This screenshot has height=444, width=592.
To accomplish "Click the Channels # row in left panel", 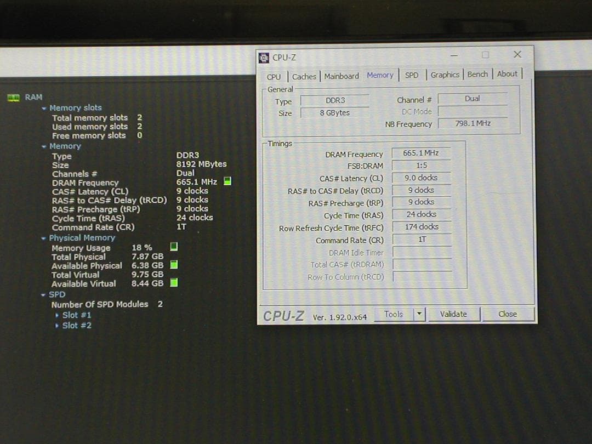I will click(x=123, y=174).
